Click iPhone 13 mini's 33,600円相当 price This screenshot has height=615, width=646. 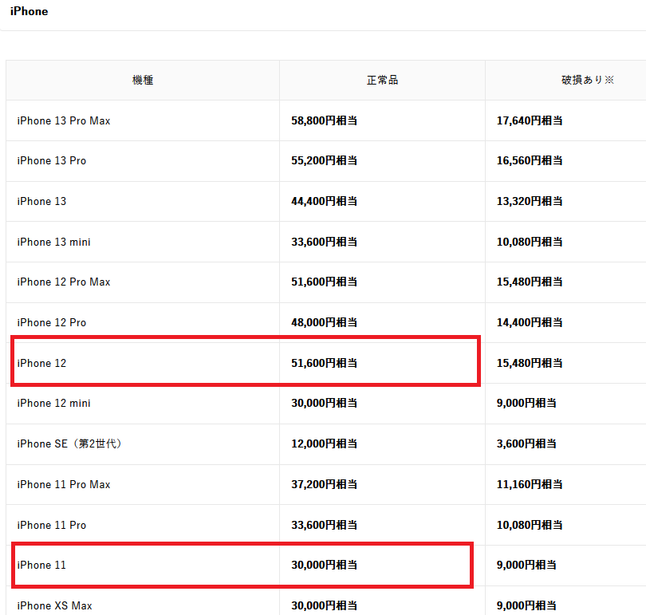(325, 242)
